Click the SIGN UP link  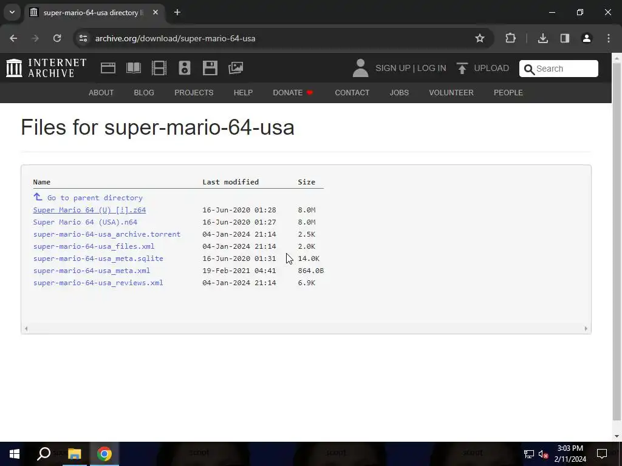[393, 68]
